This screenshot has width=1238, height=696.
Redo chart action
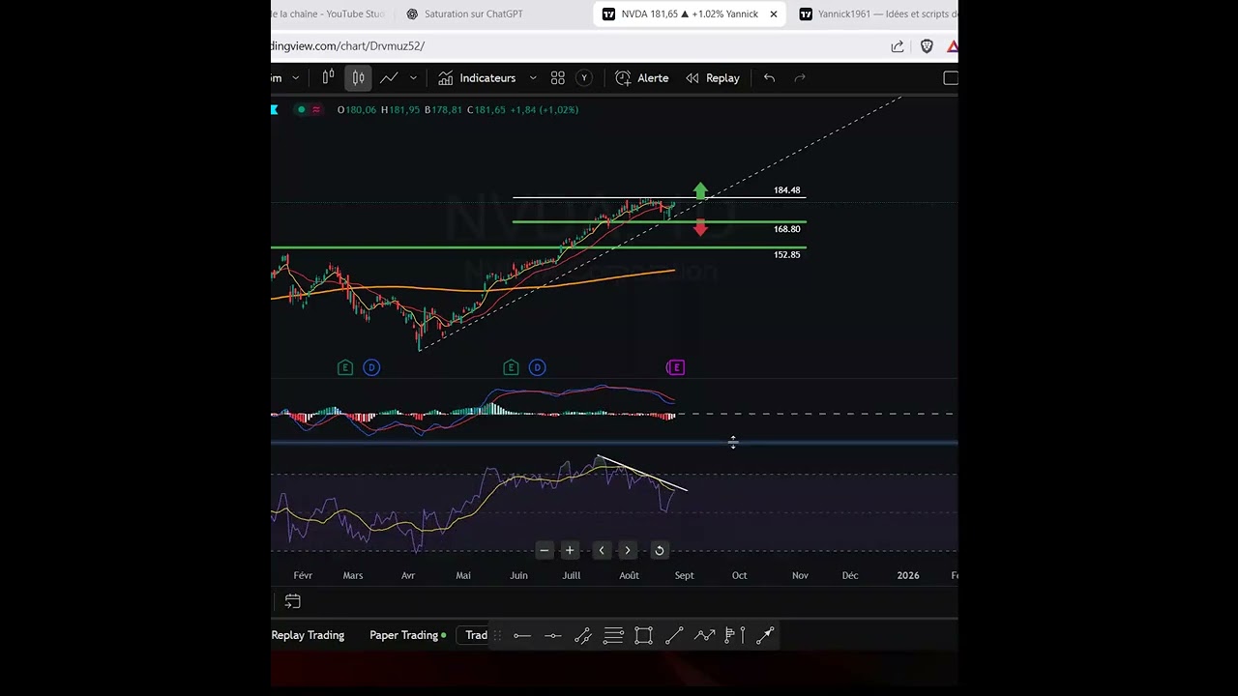pyautogui.click(x=800, y=78)
